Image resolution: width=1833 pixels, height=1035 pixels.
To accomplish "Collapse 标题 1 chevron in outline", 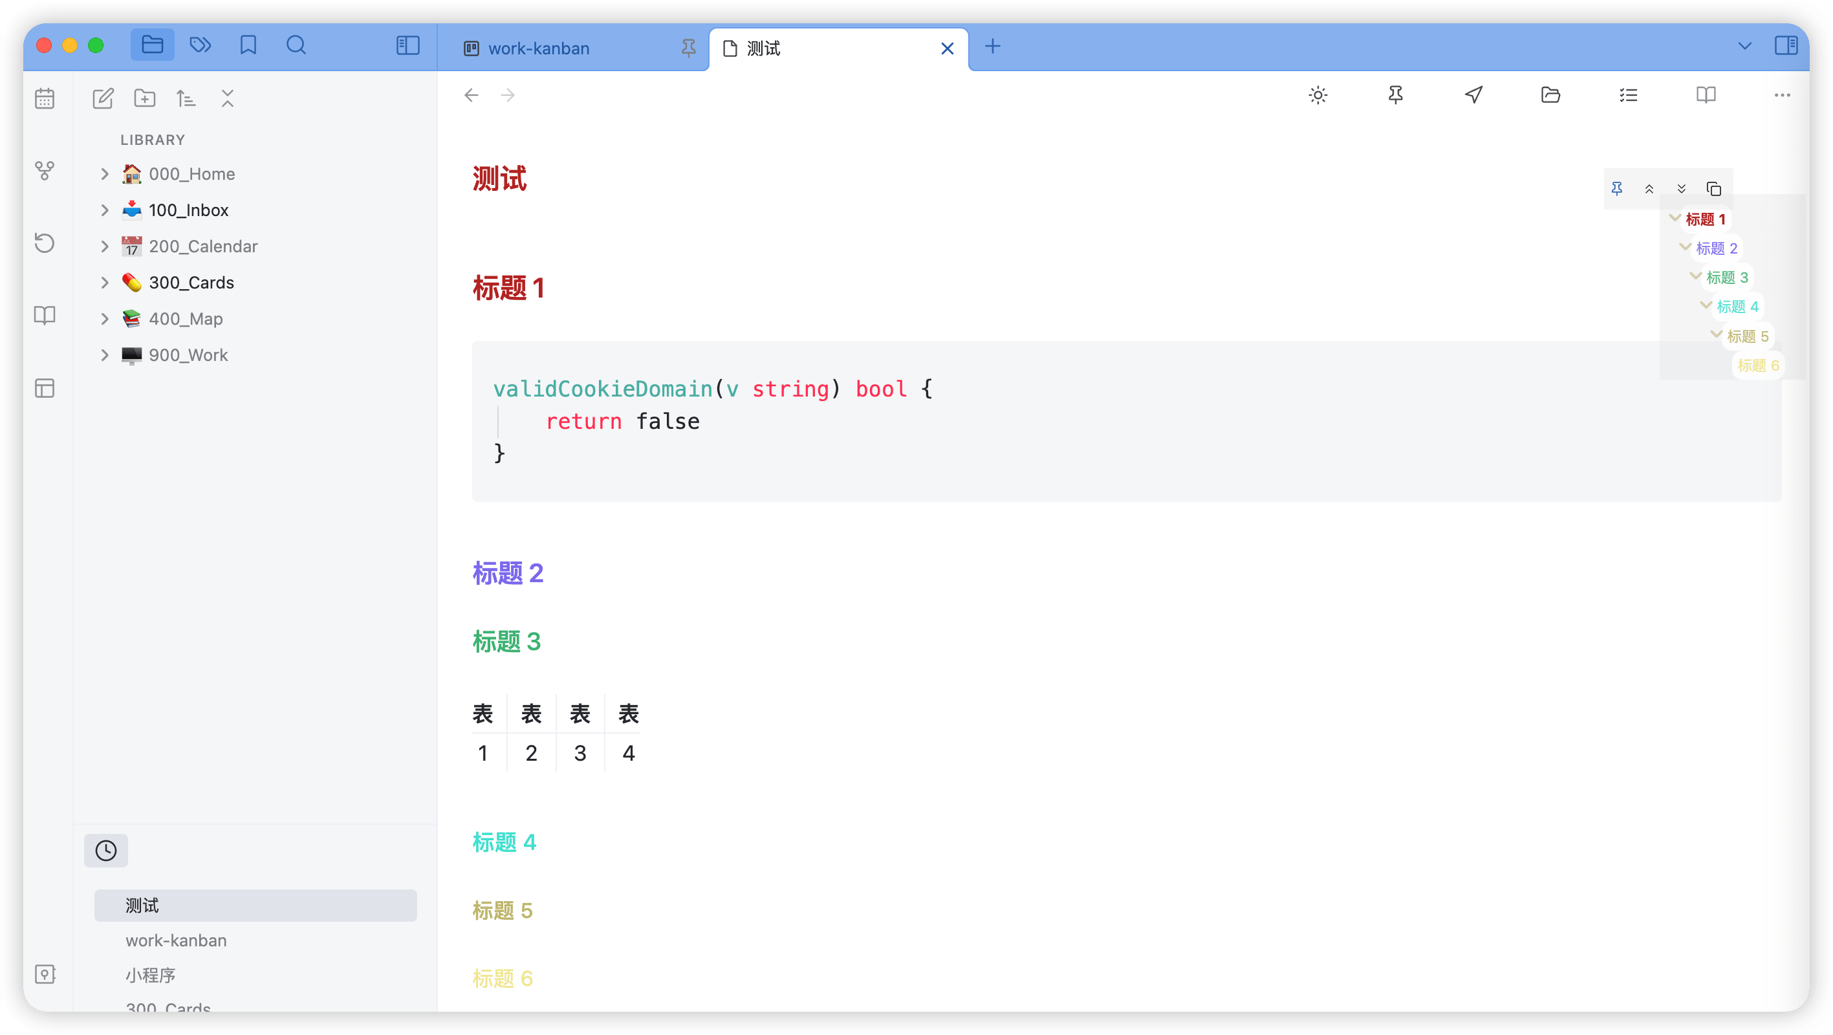I will point(1675,218).
